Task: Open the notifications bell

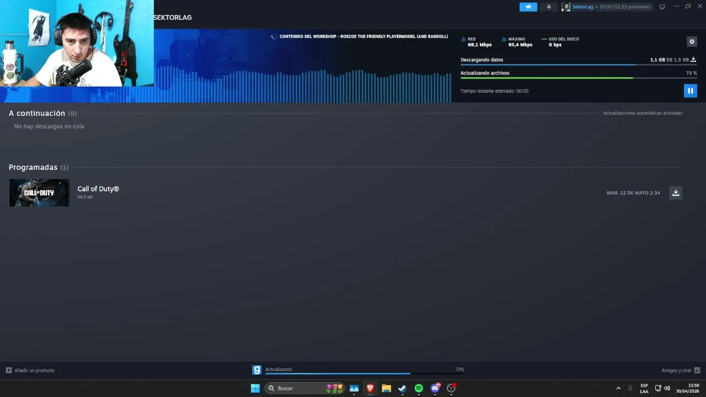Action: pyautogui.click(x=549, y=7)
